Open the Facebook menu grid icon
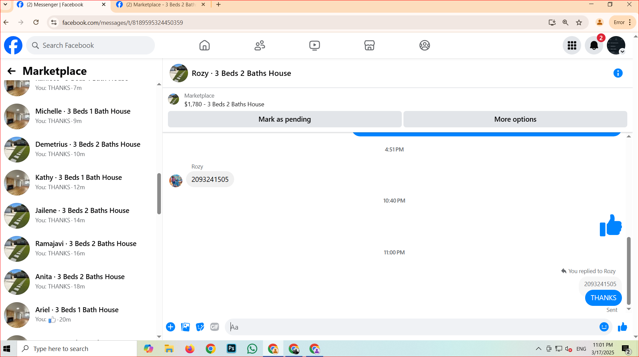639x357 pixels. (x=572, y=45)
